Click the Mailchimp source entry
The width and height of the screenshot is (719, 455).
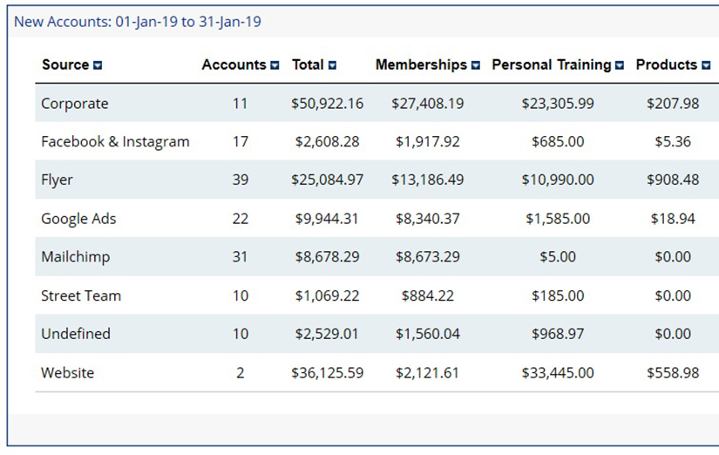76,257
